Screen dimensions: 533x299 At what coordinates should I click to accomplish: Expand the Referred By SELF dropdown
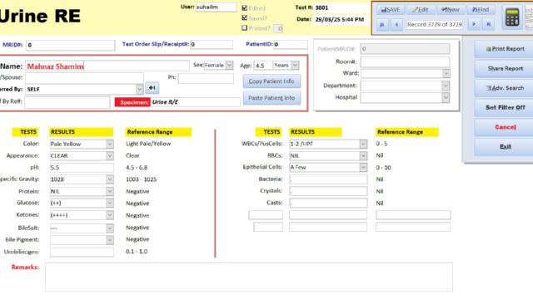coord(139,89)
